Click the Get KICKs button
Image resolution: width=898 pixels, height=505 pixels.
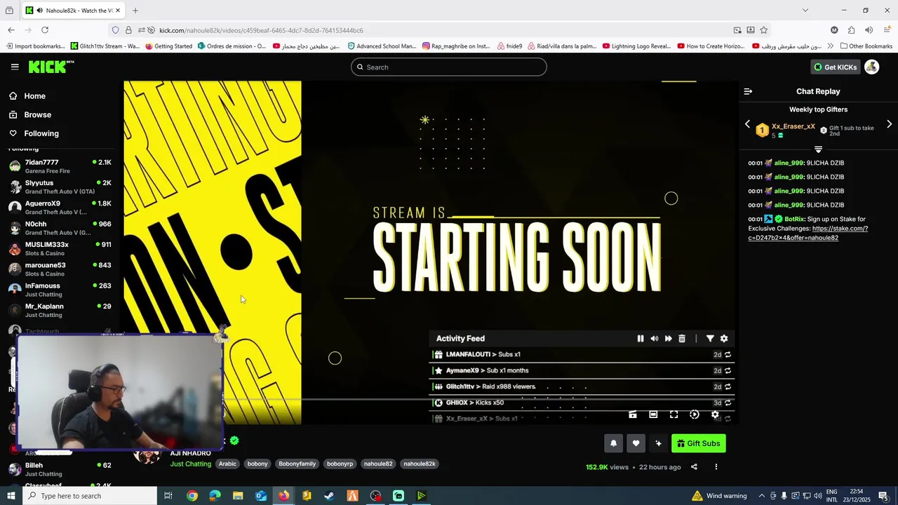[836, 67]
